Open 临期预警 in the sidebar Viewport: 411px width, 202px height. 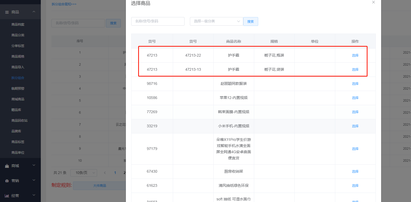18,89
